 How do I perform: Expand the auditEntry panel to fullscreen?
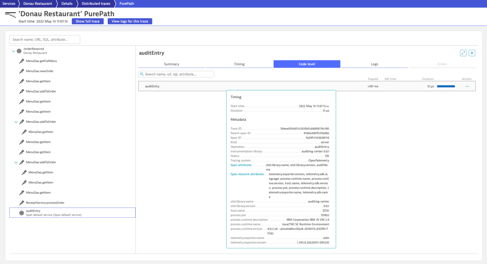click(x=463, y=53)
